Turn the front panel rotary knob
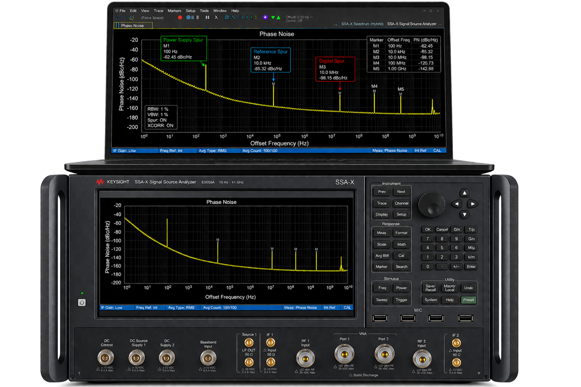Viewport: 581px width, 387px height. 431,204
